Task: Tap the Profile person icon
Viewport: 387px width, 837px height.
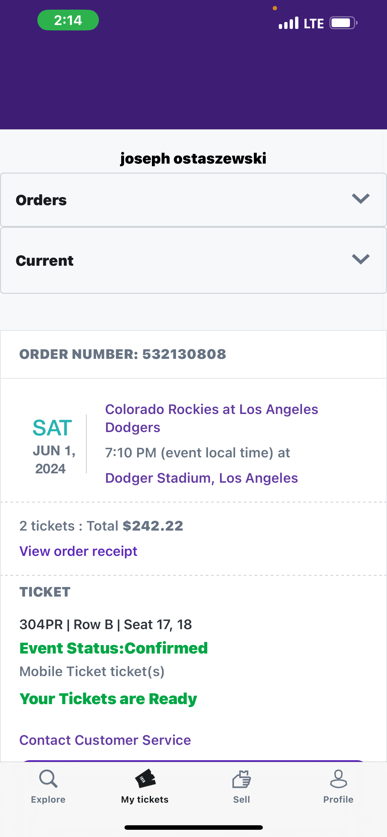Action: [x=338, y=779]
